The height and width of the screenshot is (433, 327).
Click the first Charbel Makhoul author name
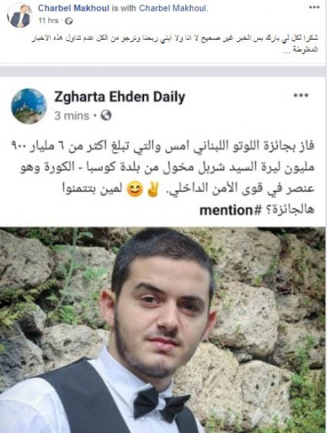click(x=73, y=8)
